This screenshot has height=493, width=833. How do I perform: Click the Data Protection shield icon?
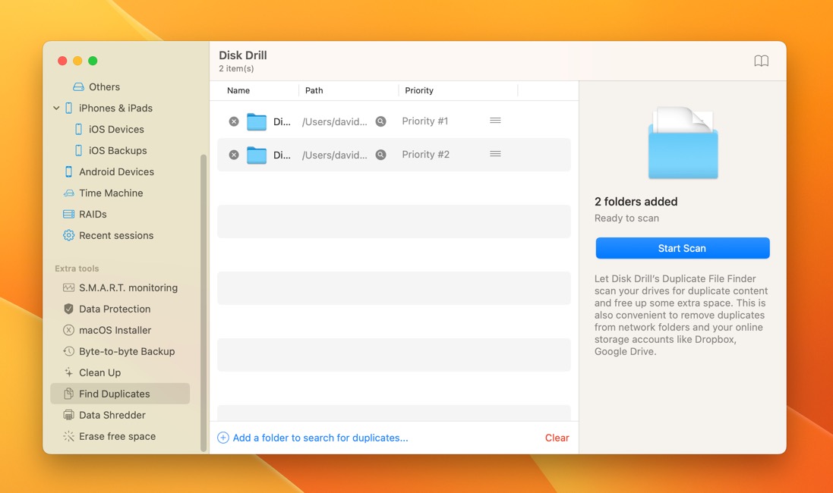tap(68, 309)
